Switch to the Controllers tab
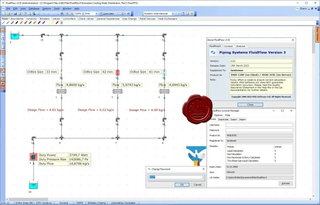The height and width of the screenshot is (205, 320). [x=69, y=19]
